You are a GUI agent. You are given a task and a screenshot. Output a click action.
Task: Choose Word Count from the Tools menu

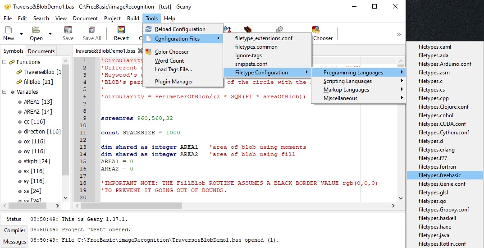point(183,61)
